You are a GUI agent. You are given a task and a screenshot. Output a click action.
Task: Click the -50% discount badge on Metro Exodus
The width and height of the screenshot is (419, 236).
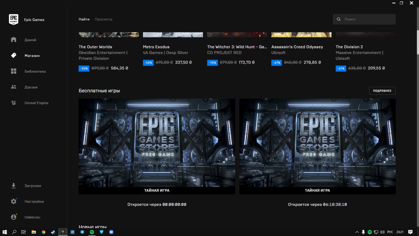pos(148,63)
